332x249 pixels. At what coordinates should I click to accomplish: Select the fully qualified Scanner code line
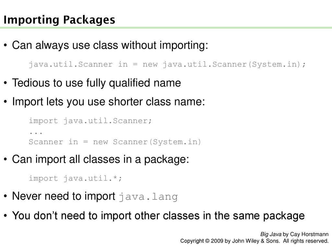167,65
